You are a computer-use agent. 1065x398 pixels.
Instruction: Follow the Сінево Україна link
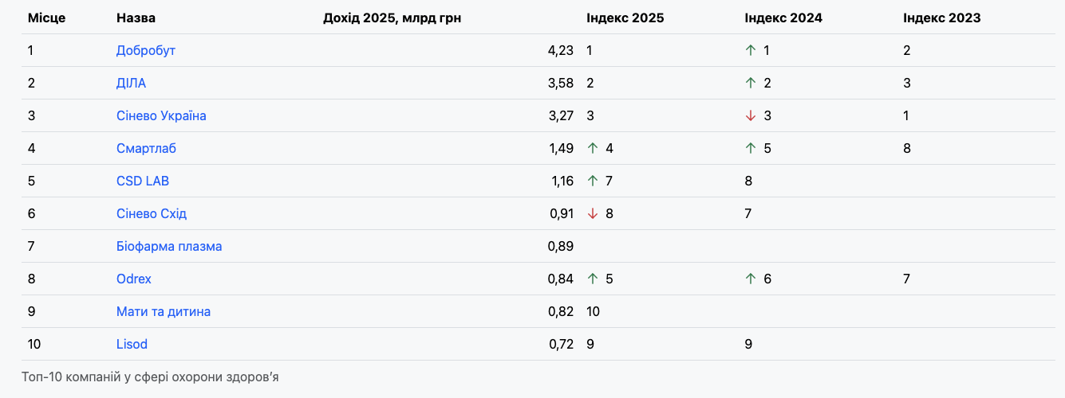pyautogui.click(x=161, y=115)
